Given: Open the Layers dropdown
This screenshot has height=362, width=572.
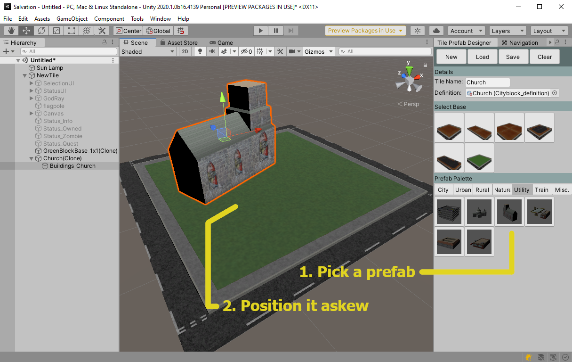Looking at the screenshot, I should (x=508, y=31).
